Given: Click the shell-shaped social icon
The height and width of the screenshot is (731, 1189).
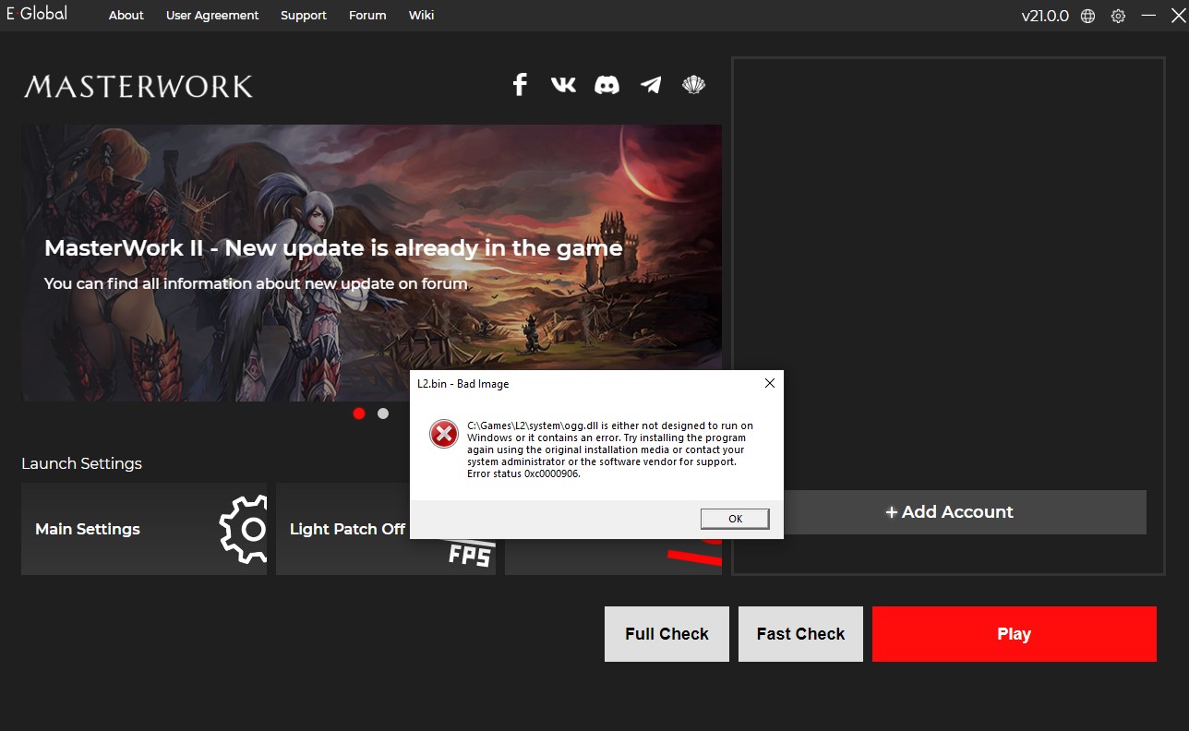Looking at the screenshot, I should coord(693,85).
